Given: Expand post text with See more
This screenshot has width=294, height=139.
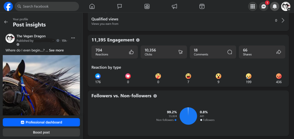Looking at the screenshot, I should [x=56, y=50].
